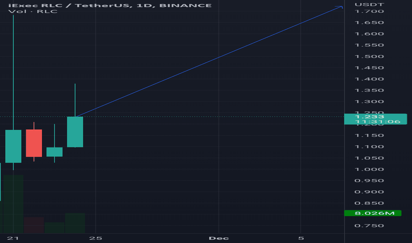Click the 1.050 price axis label
This screenshot has height=243, width=412.
tap(369, 158)
